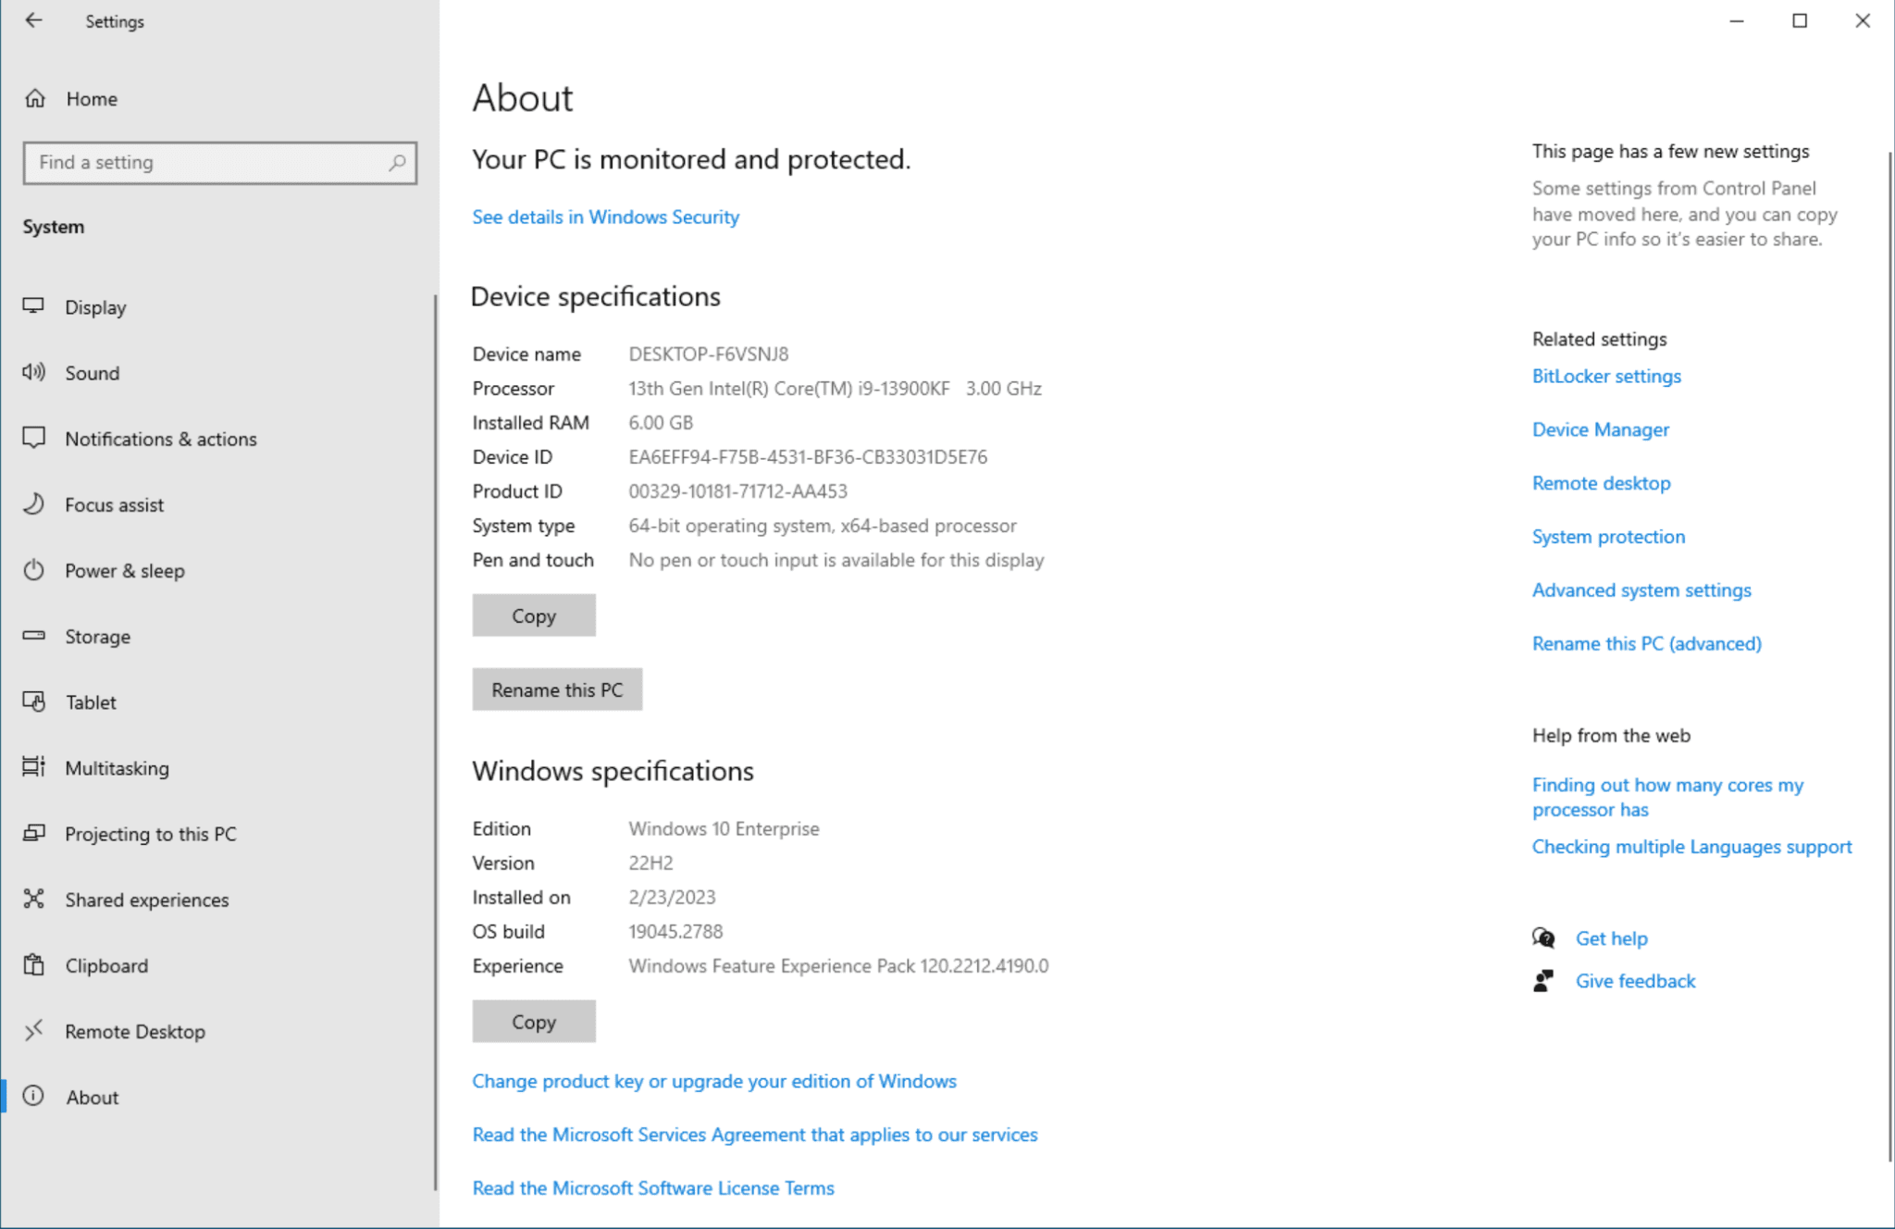The height and width of the screenshot is (1229, 1895).
Task: Click Change product key or upgrade Windows
Action: click(714, 1080)
